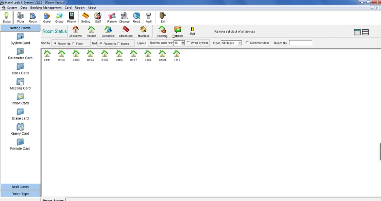
Task: Switch to list view icon
Action: [365, 32]
